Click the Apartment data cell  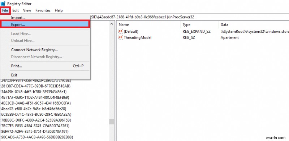[x=229, y=38]
